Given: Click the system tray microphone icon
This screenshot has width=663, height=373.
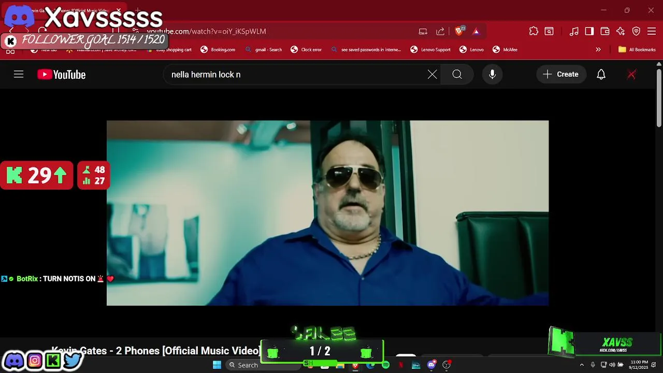Looking at the screenshot, I should click(x=593, y=365).
